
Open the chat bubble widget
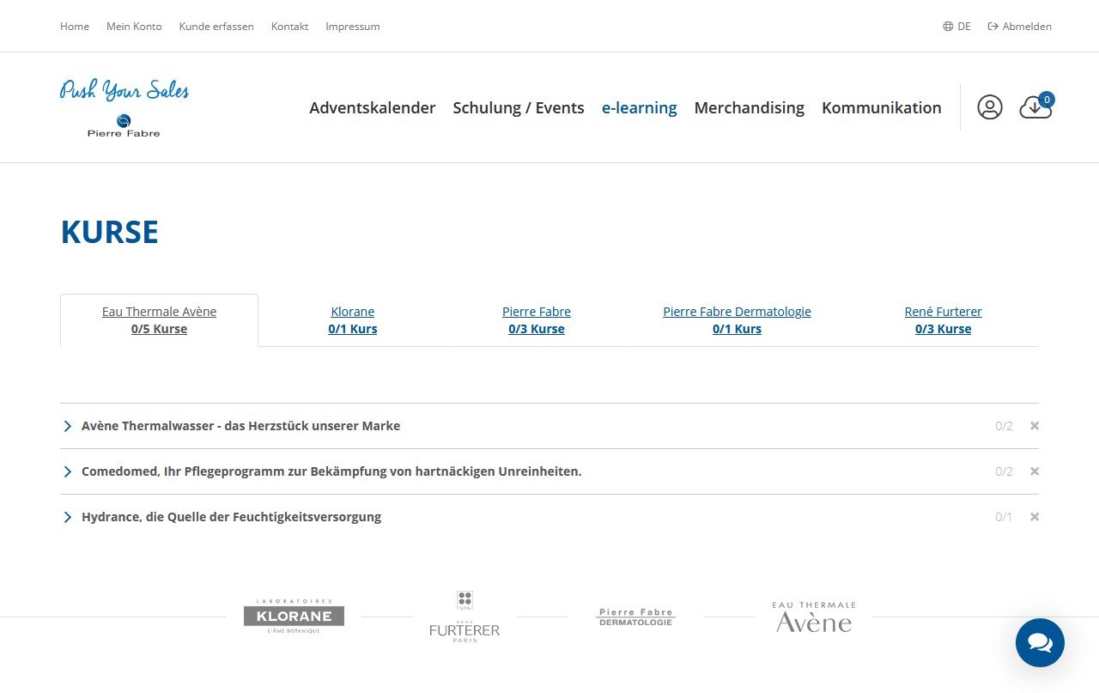point(1040,642)
